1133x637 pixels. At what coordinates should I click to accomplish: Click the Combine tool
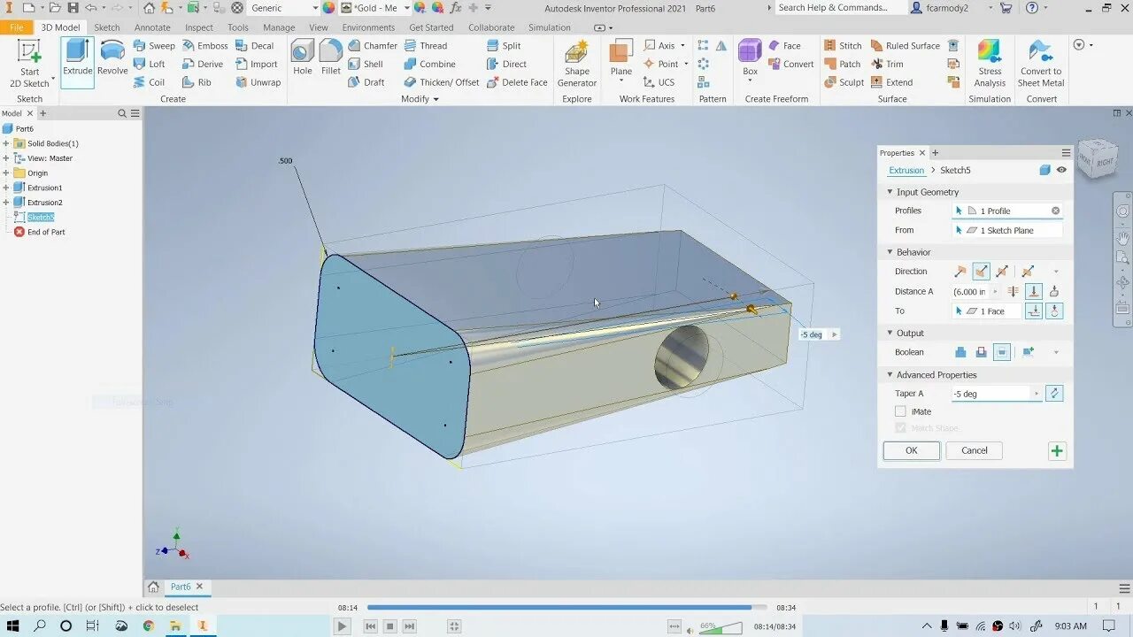[x=430, y=65]
